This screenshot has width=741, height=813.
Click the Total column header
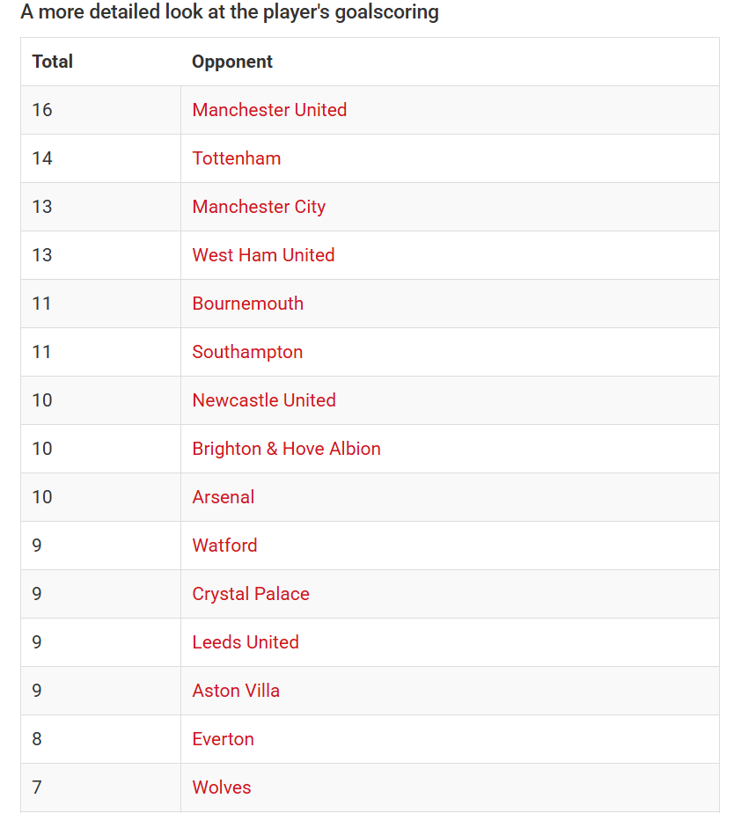point(53,62)
